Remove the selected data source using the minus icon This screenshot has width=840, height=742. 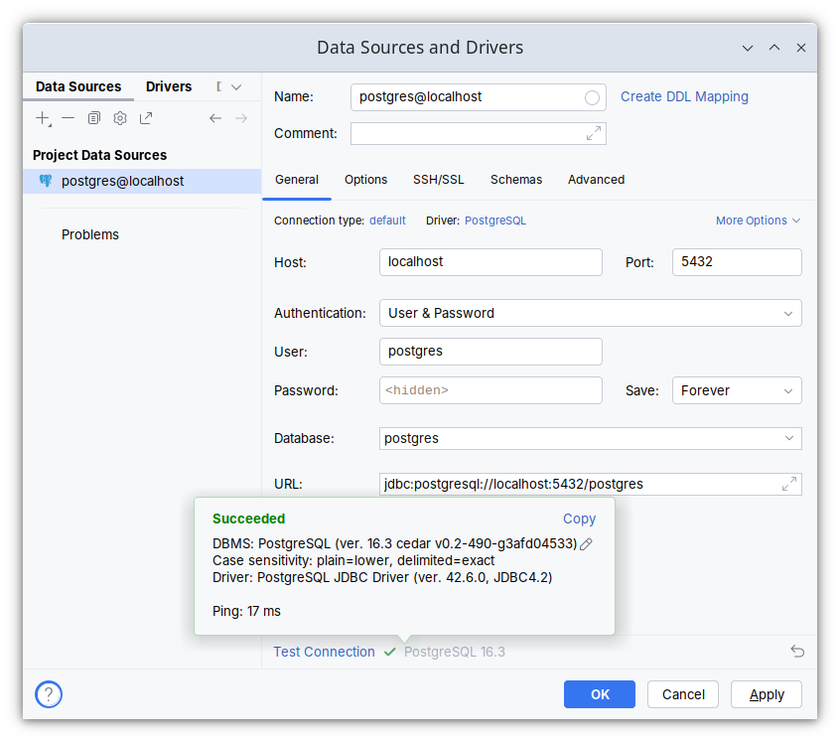coord(68,117)
